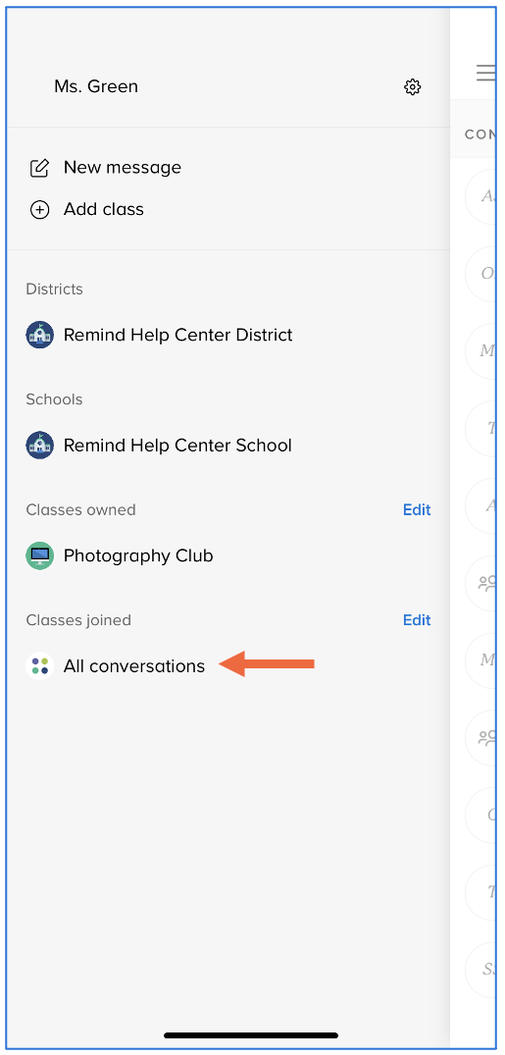Click the Remind Help Center School icon
This screenshot has width=505, height=1055.
point(39,445)
